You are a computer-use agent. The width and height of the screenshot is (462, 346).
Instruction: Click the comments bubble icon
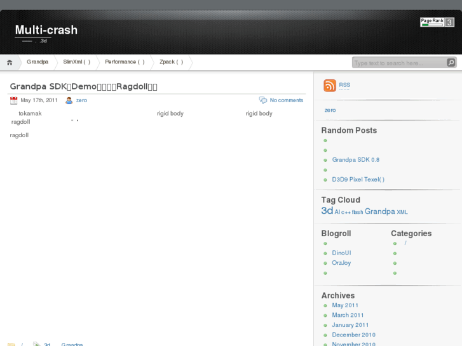click(x=263, y=100)
